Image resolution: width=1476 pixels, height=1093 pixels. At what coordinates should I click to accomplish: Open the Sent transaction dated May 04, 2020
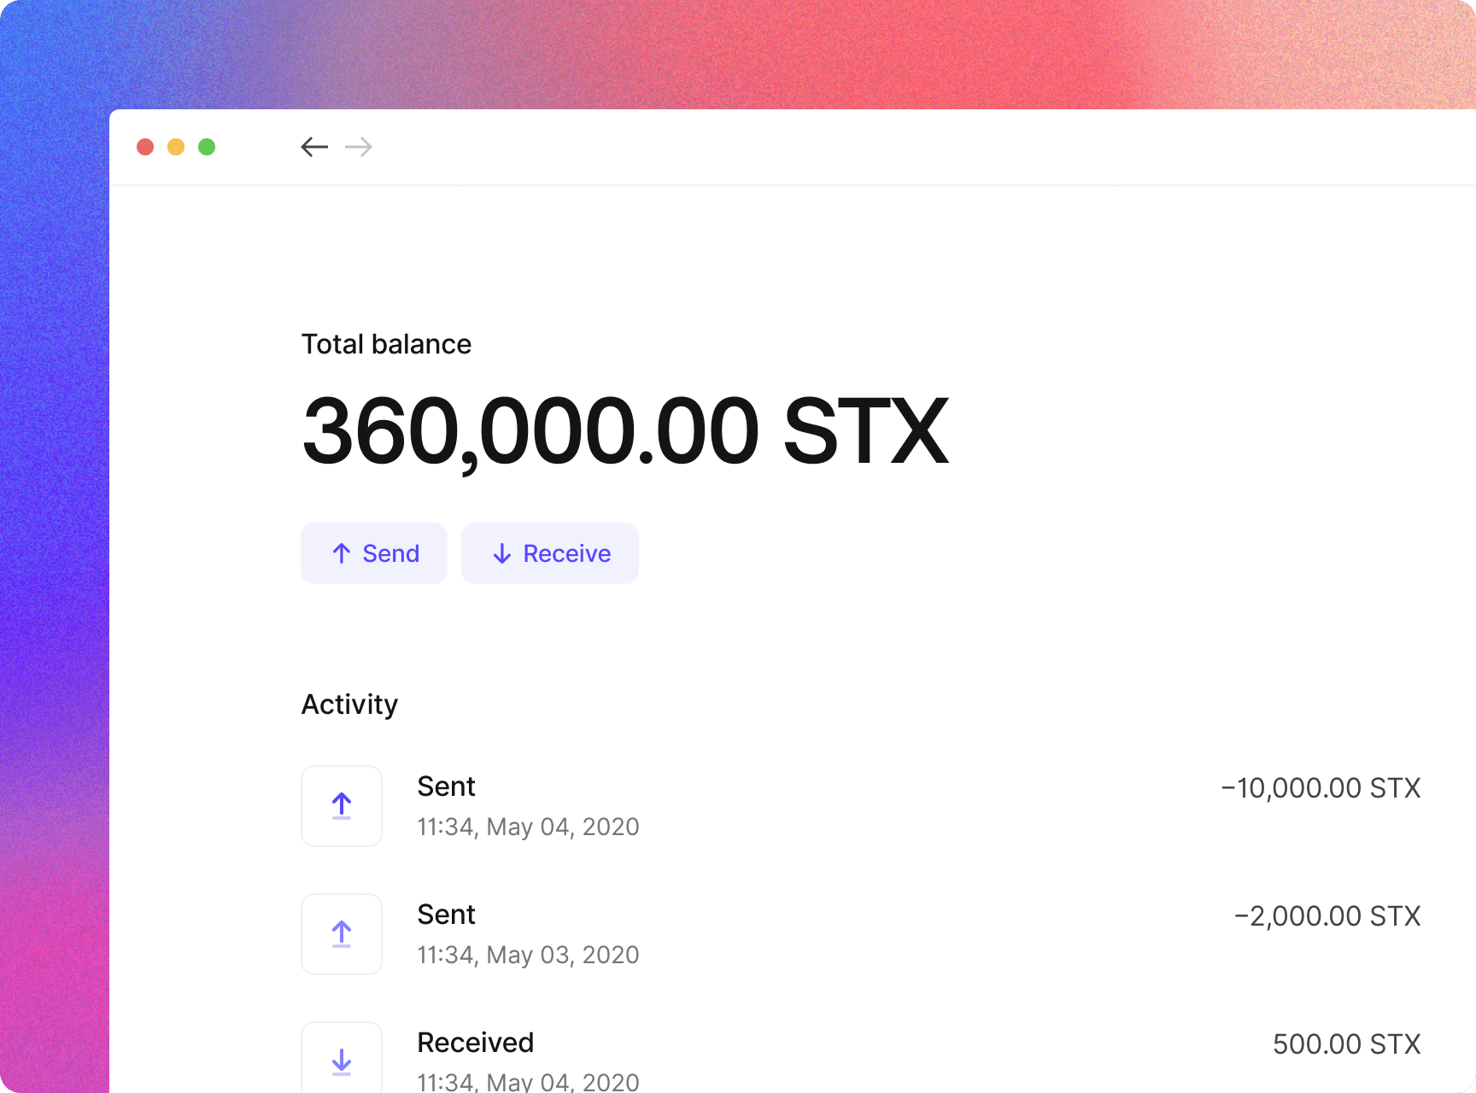446,786
